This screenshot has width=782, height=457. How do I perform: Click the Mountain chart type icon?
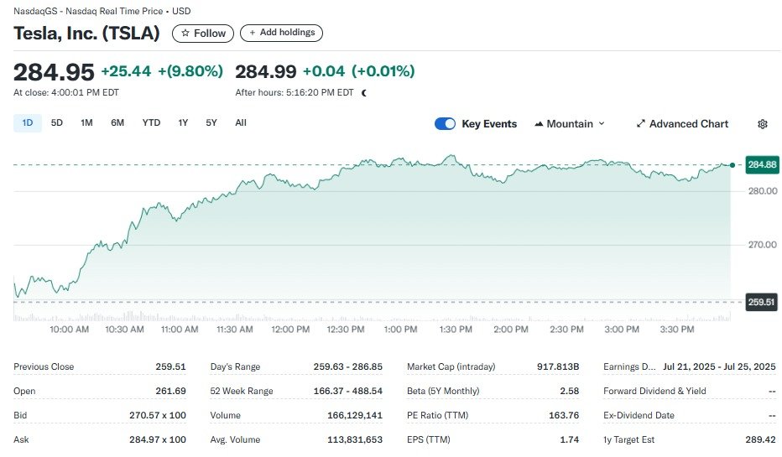539,124
